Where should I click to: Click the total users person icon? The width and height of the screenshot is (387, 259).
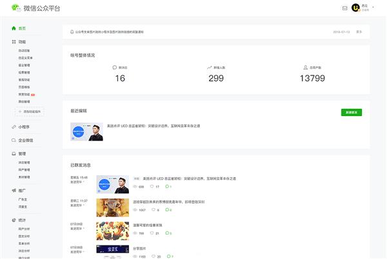(305, 67)
